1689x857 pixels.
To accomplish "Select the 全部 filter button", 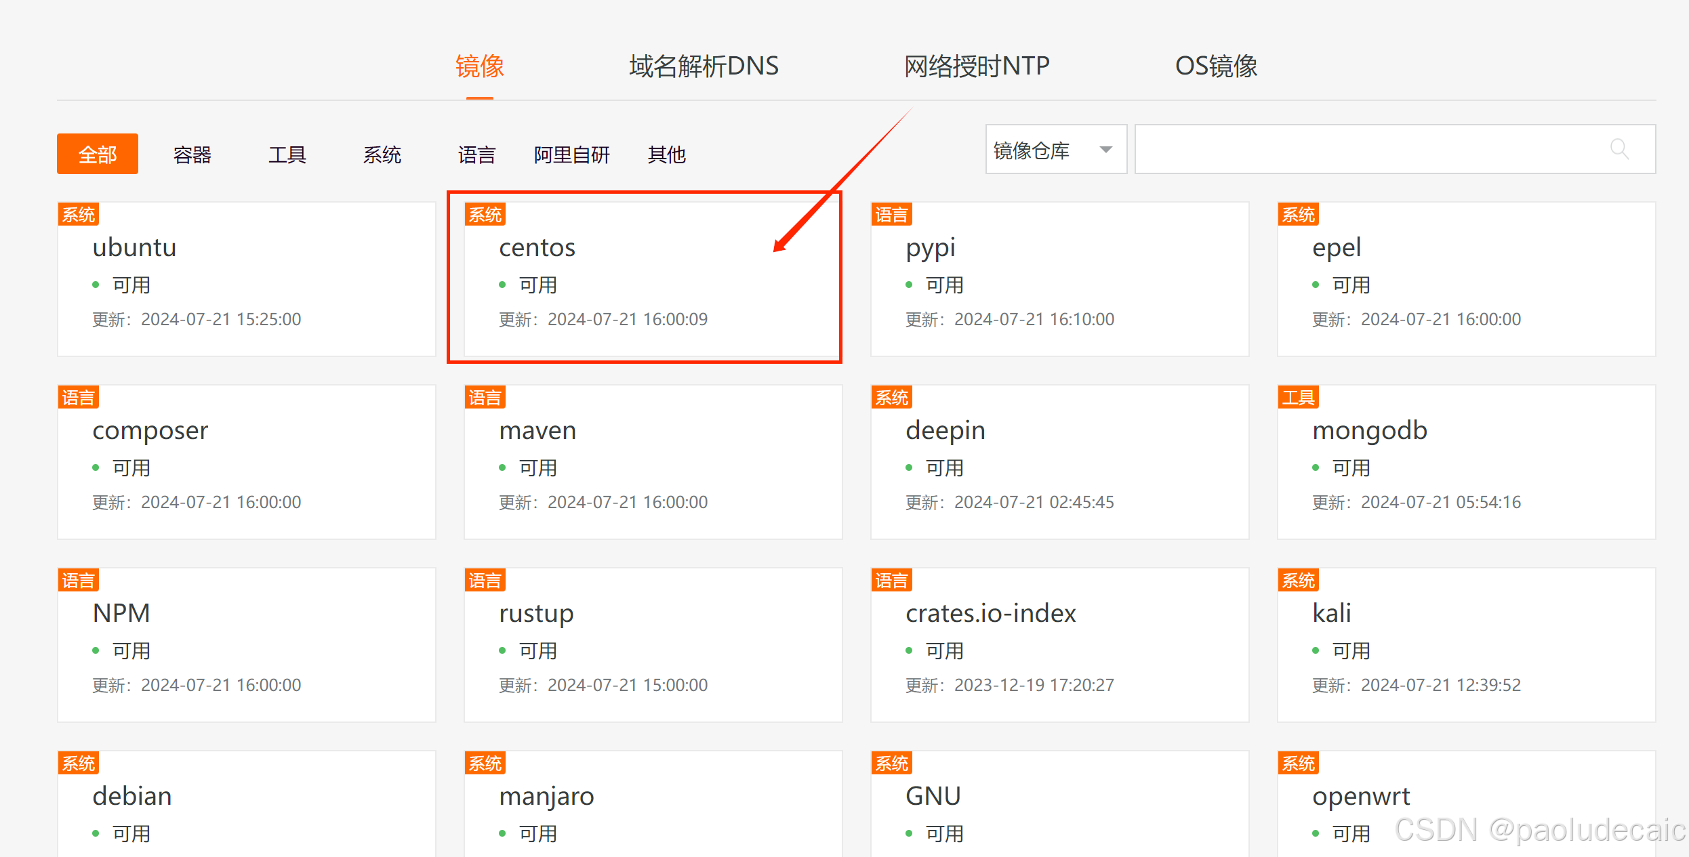I will coord(98,154).
